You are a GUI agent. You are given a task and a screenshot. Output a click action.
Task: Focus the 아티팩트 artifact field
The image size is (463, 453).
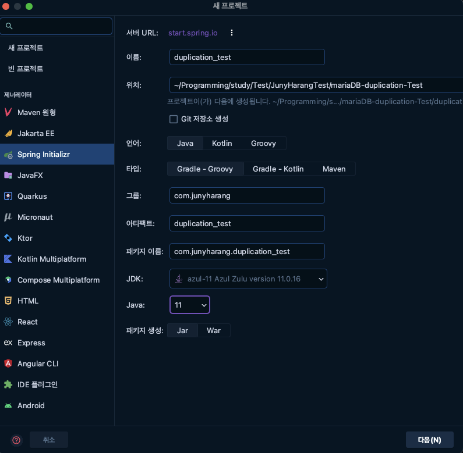pos(247,223)
